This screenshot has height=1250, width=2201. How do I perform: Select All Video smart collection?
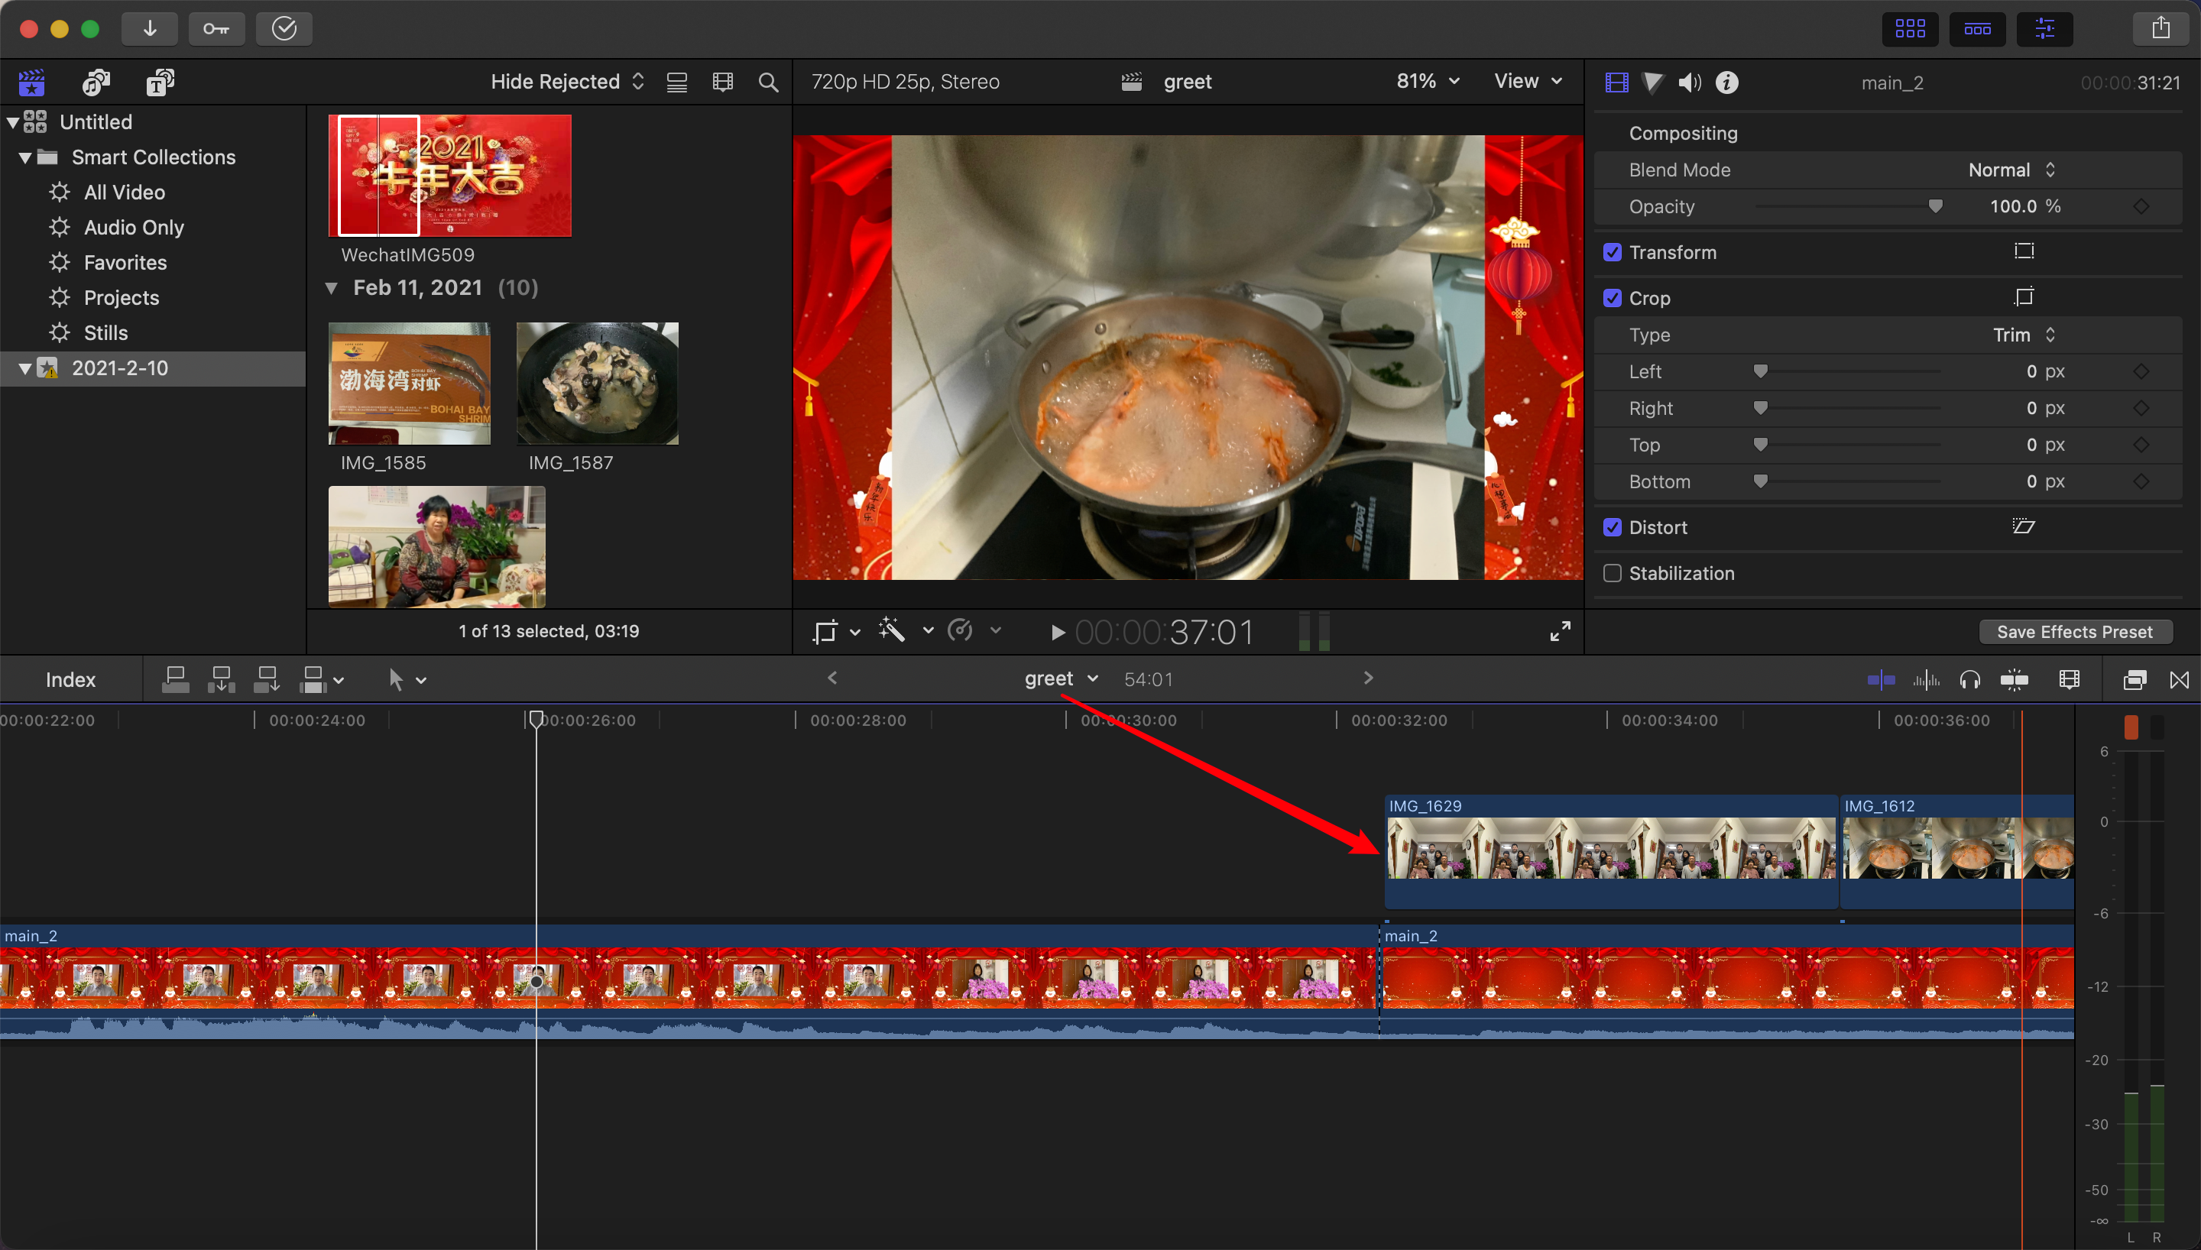pyautogui.click(x=124, y=193)
